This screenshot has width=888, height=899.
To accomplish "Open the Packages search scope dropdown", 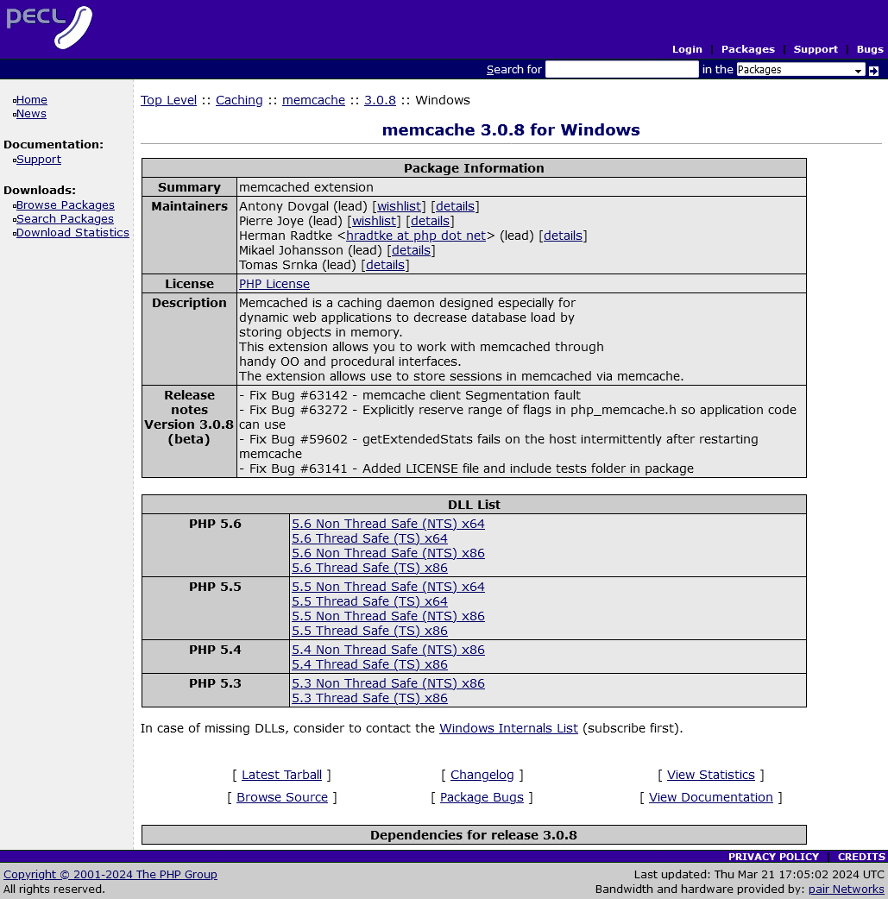I will pos(800,70).
